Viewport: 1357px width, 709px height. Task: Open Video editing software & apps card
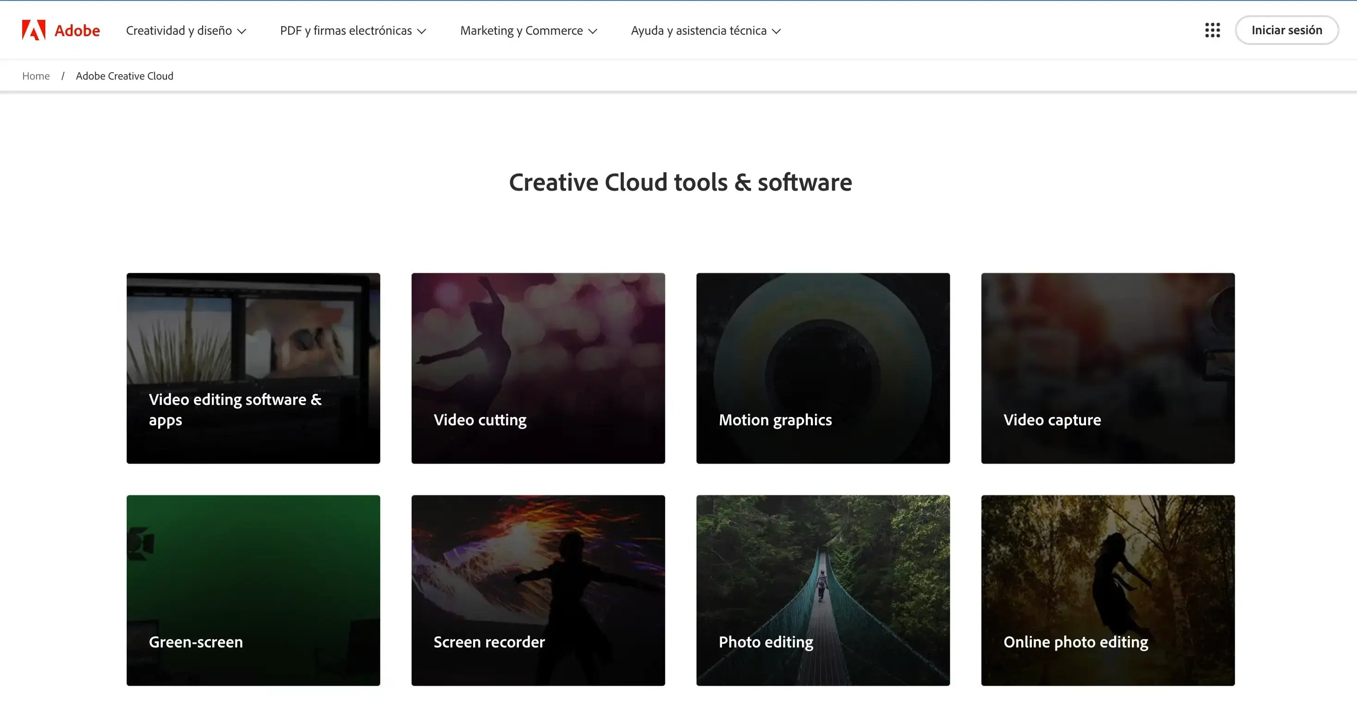click(253, 368)
